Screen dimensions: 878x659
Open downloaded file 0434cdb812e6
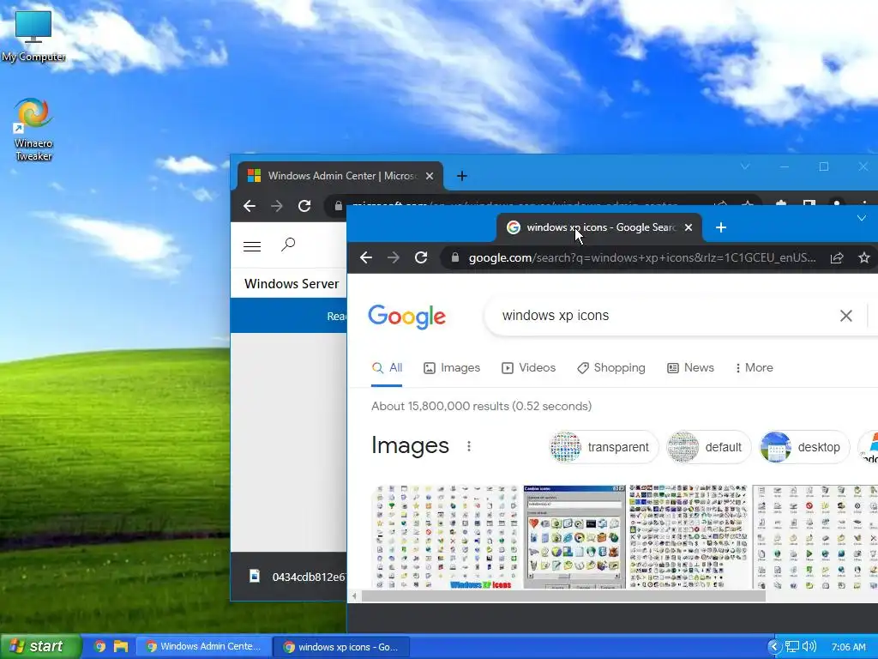297,577
